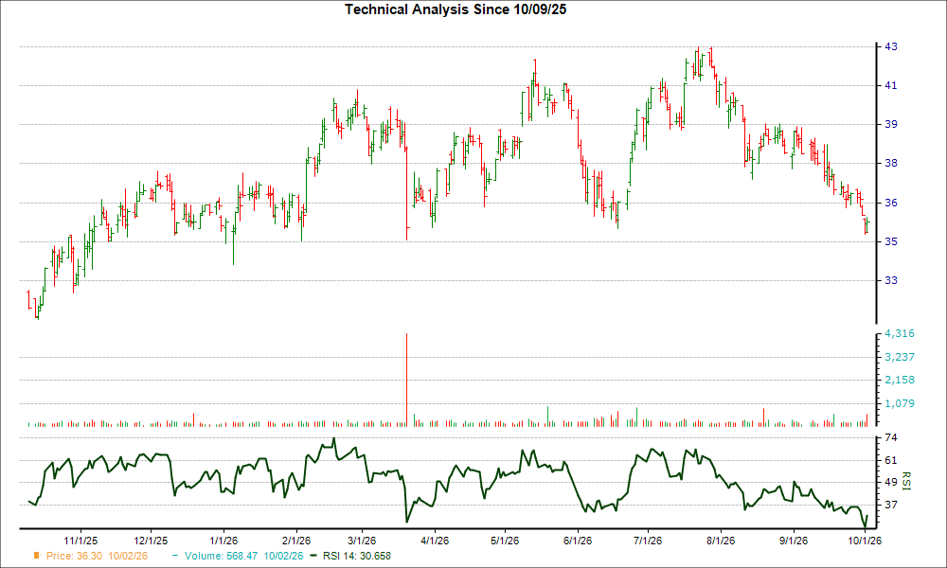Viewport: 947px width, 568px height.
Task: Click the 4,316 volume axis label
Action: [900, 334]
